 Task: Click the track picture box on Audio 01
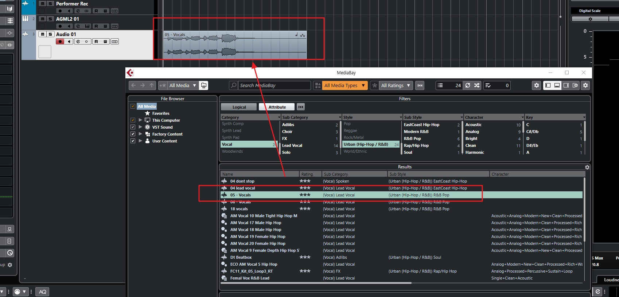point(45,52)
